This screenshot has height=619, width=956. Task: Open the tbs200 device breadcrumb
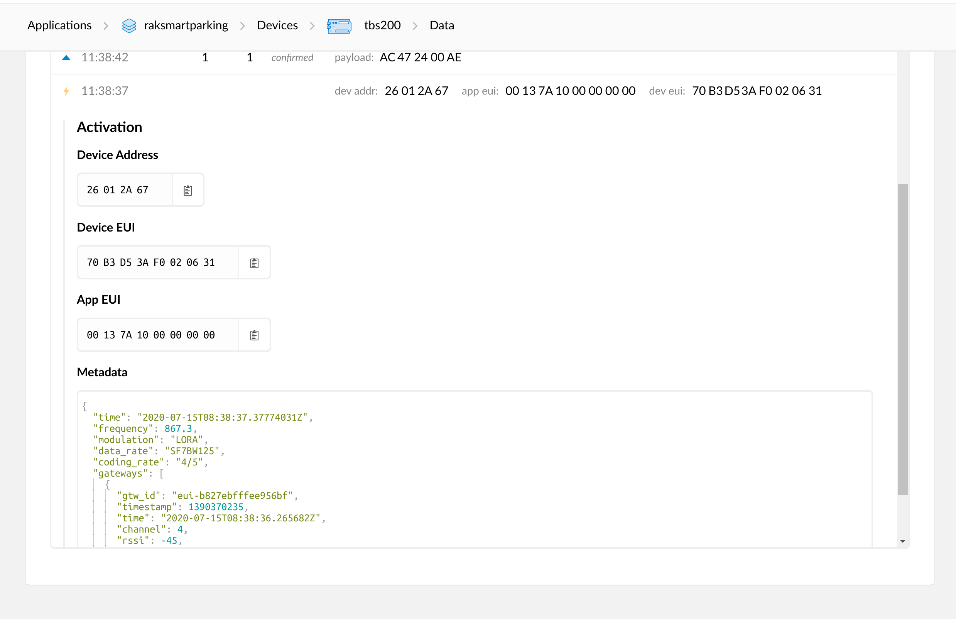(x=382, y=25)
